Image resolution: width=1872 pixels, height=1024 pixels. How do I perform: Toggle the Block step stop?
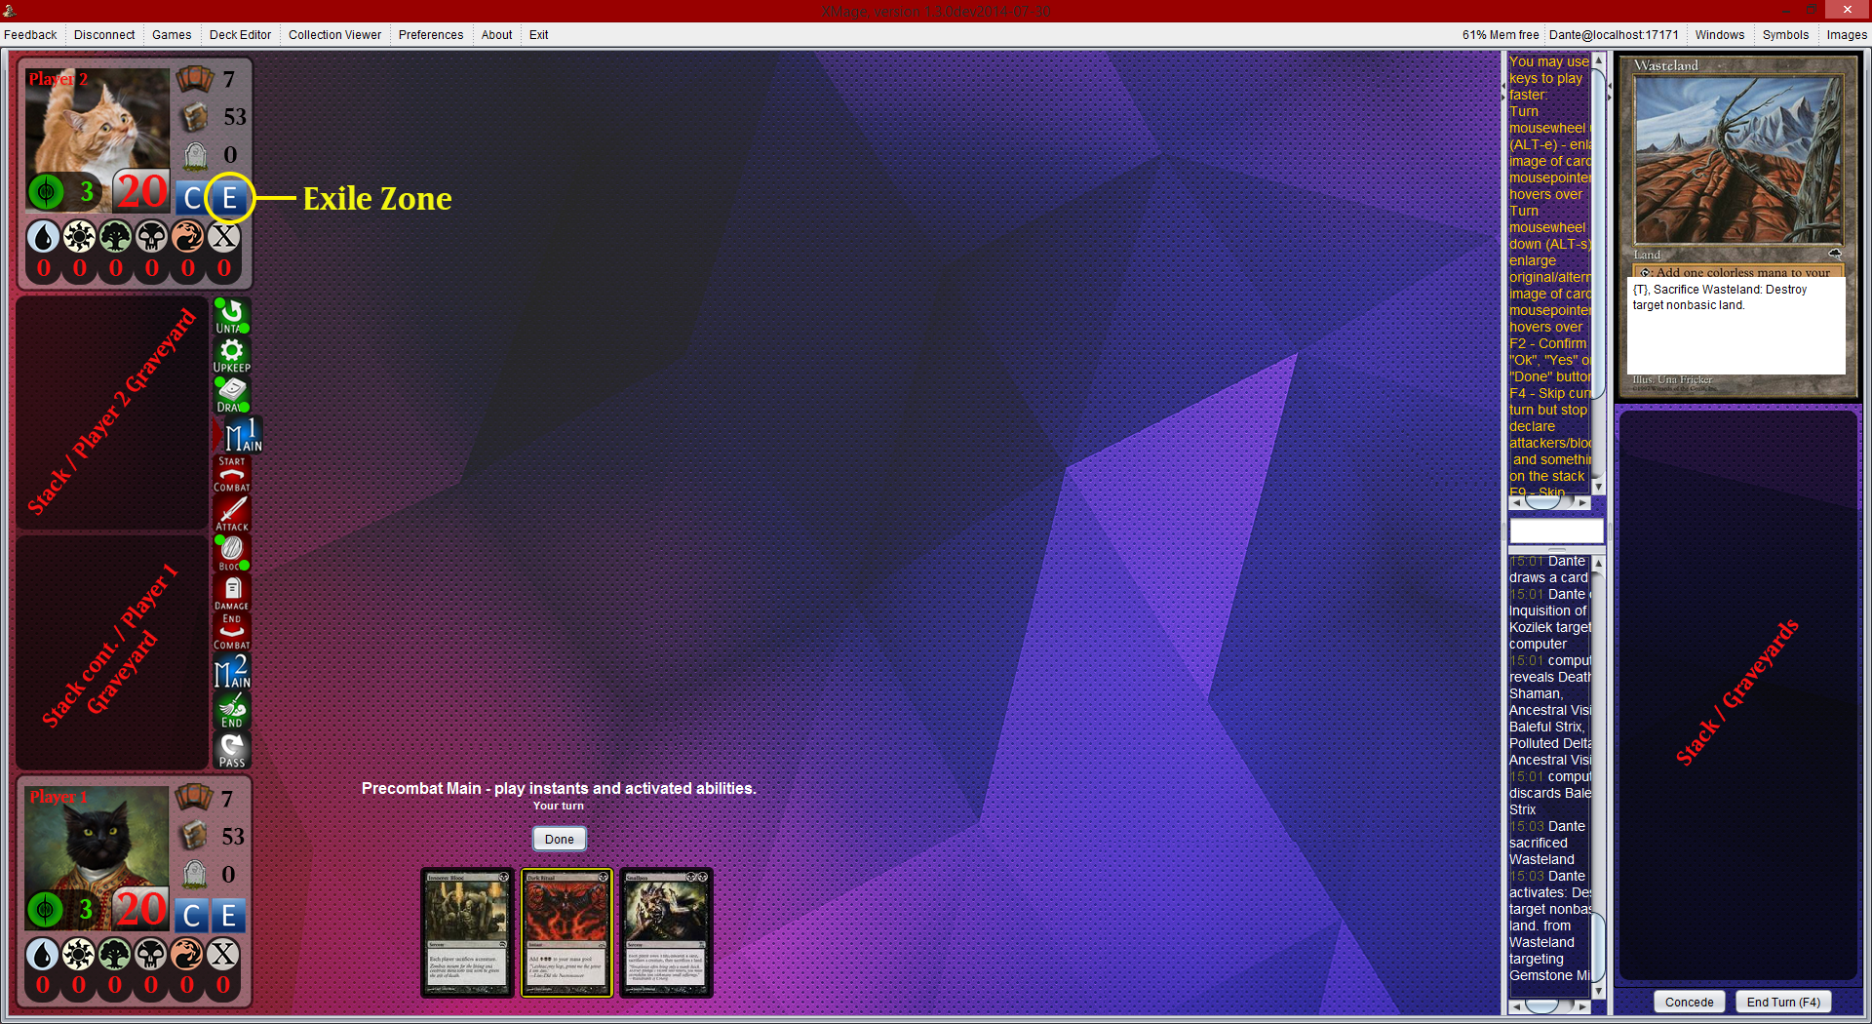tap(231, 552)
